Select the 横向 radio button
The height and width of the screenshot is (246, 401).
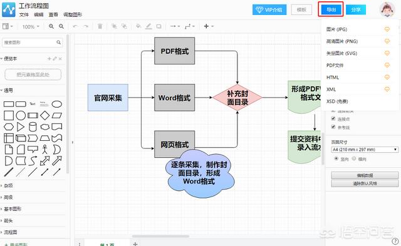353,158
